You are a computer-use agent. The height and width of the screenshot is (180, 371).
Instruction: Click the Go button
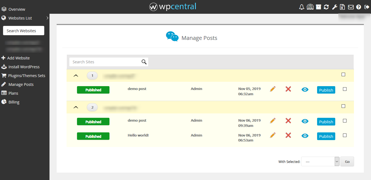pos(347,162)
